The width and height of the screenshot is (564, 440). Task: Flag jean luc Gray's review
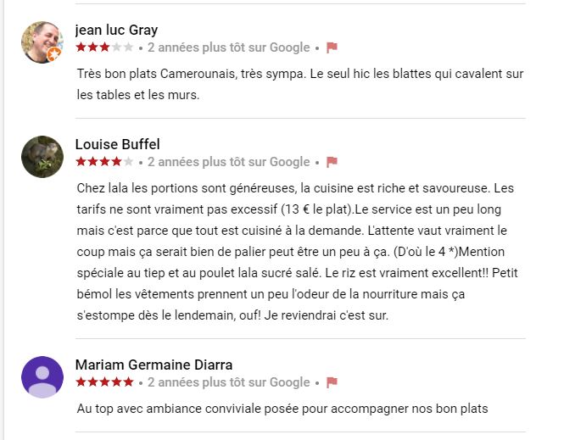[x=332, y=47]
